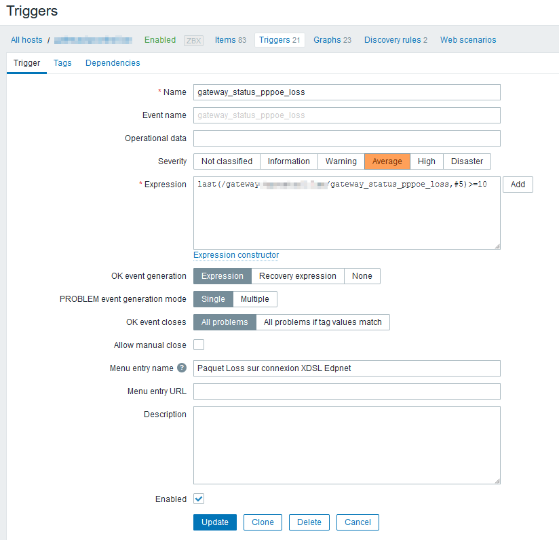
Task: Set severity to High
Action: [x=427, y=161]
